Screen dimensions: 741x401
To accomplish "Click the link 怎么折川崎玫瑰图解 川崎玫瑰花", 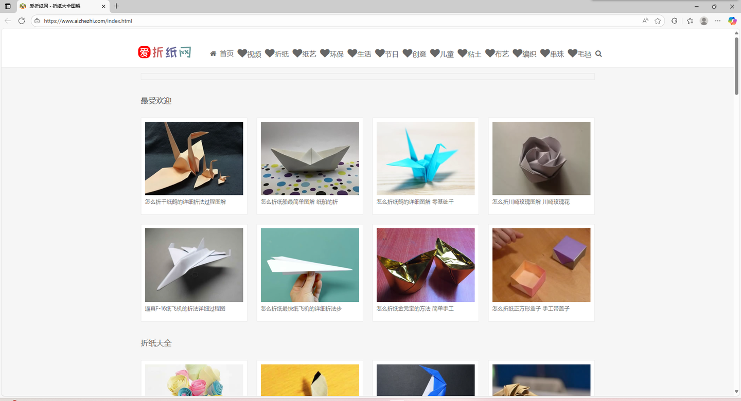I will point(531,202).
